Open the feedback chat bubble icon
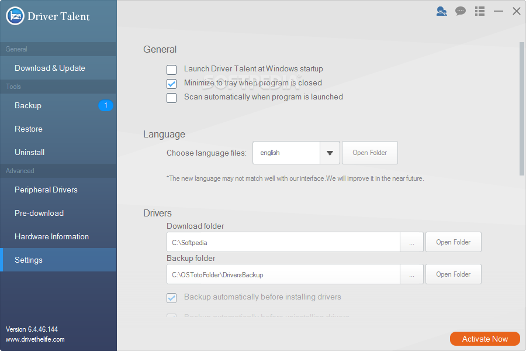 461,12
